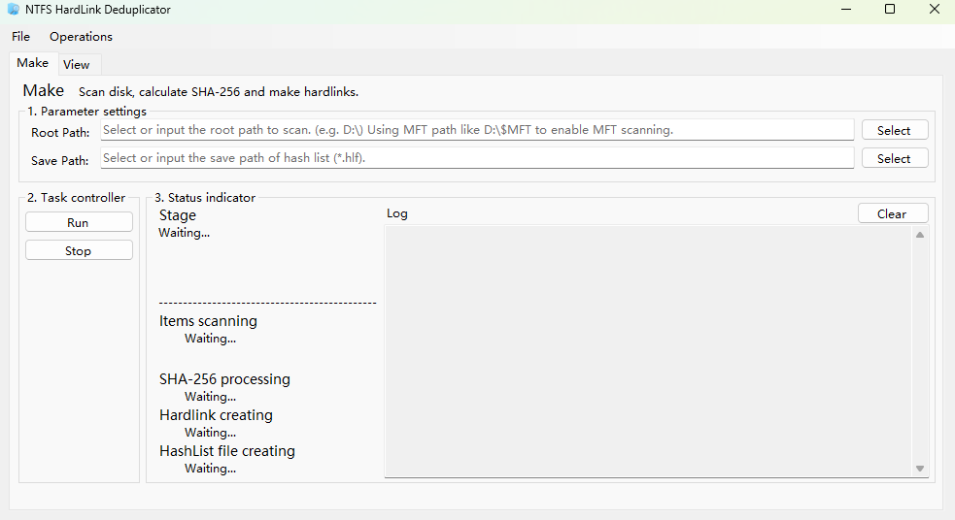Image resolution: width=955 pixels, height=520 pixels.
Task: Click 'Waiting...' under HashList file creating
Action: coord(210,469)
